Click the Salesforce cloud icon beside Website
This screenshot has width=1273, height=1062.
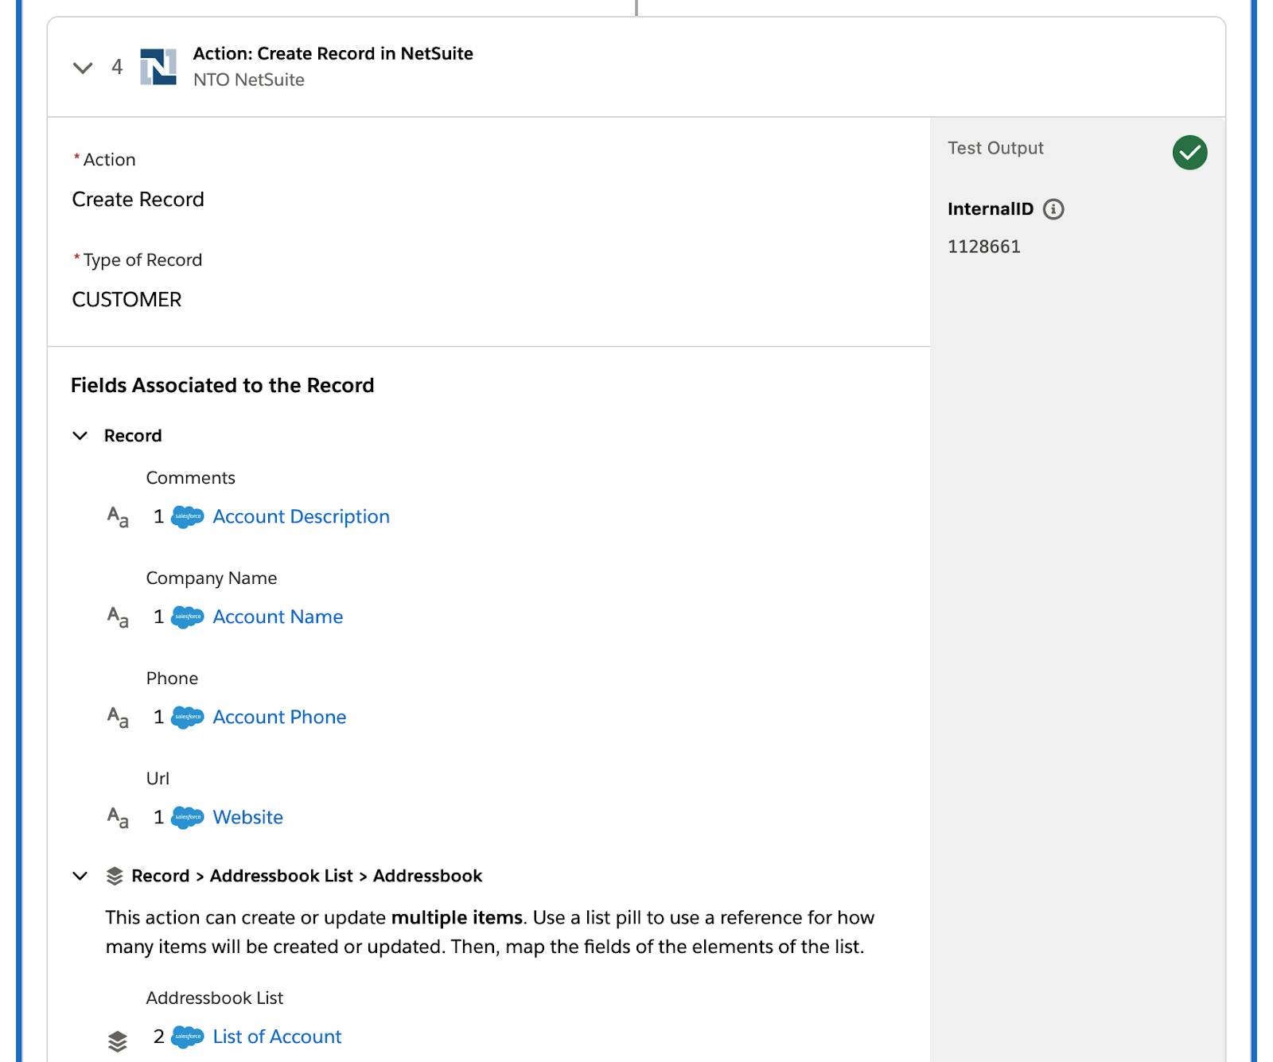[x=188, y=818]
